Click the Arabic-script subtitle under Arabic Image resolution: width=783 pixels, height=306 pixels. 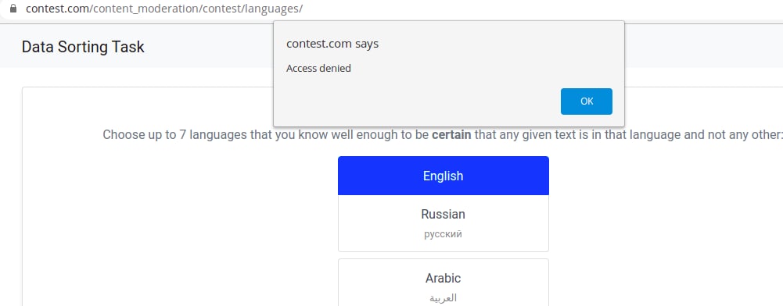pyautogui.click(x=443, y=298)
